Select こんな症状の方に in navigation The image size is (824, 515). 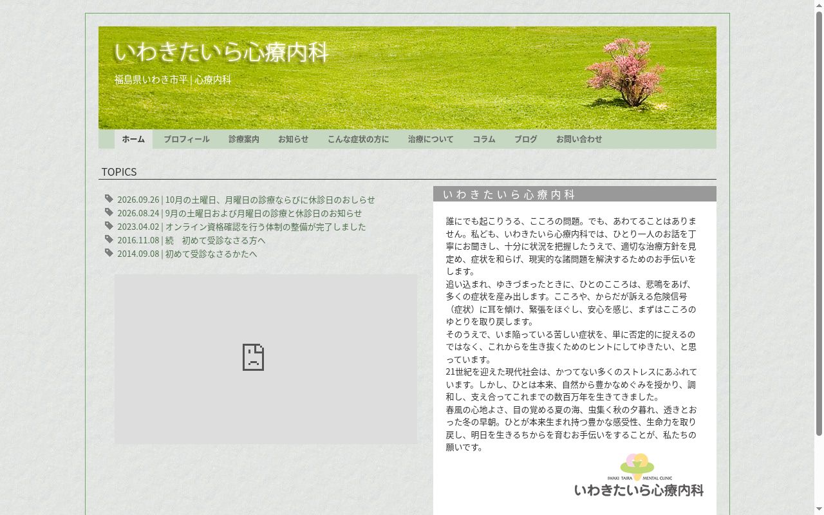(x=358, y=139)
